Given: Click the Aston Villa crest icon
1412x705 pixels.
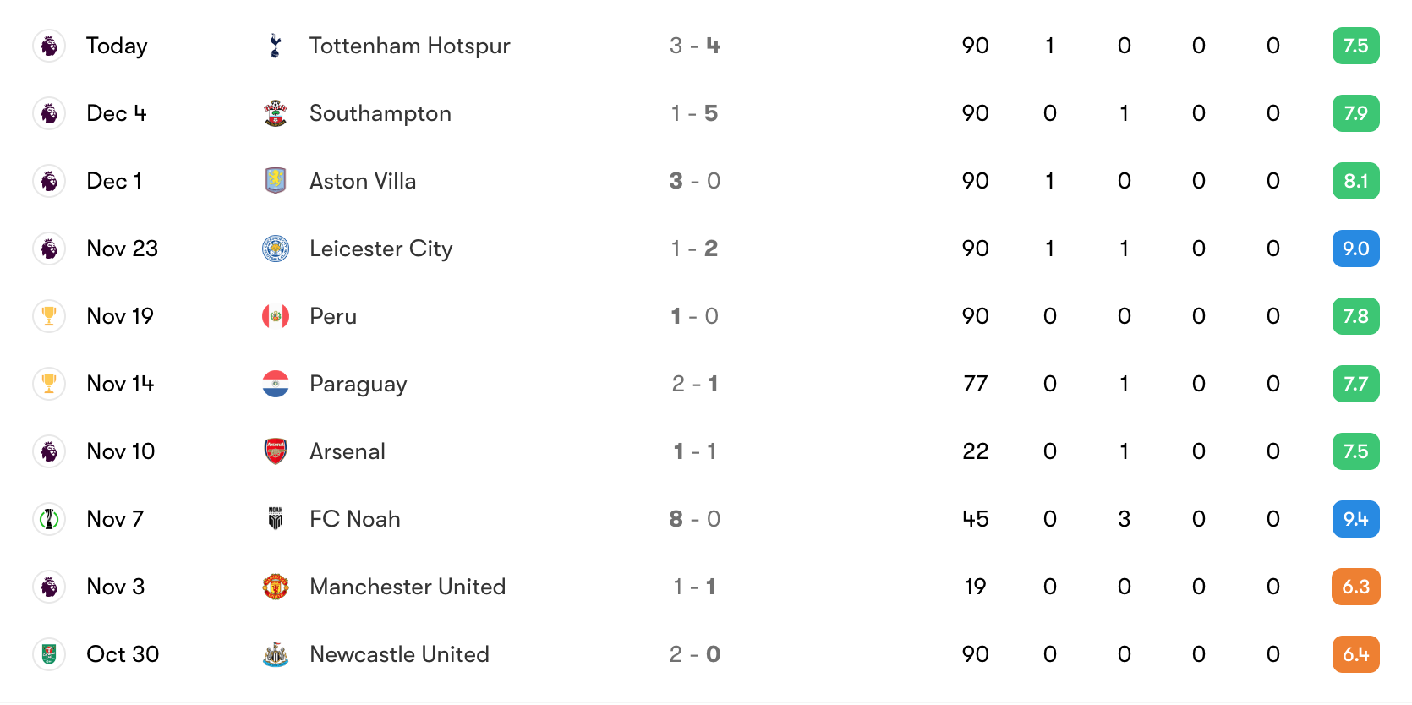Looking at the screenshot, I should coord(275,181).
